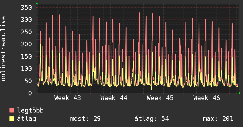Click the 350 y-axis tick label
Screen dimensions: 243x127
26,7
